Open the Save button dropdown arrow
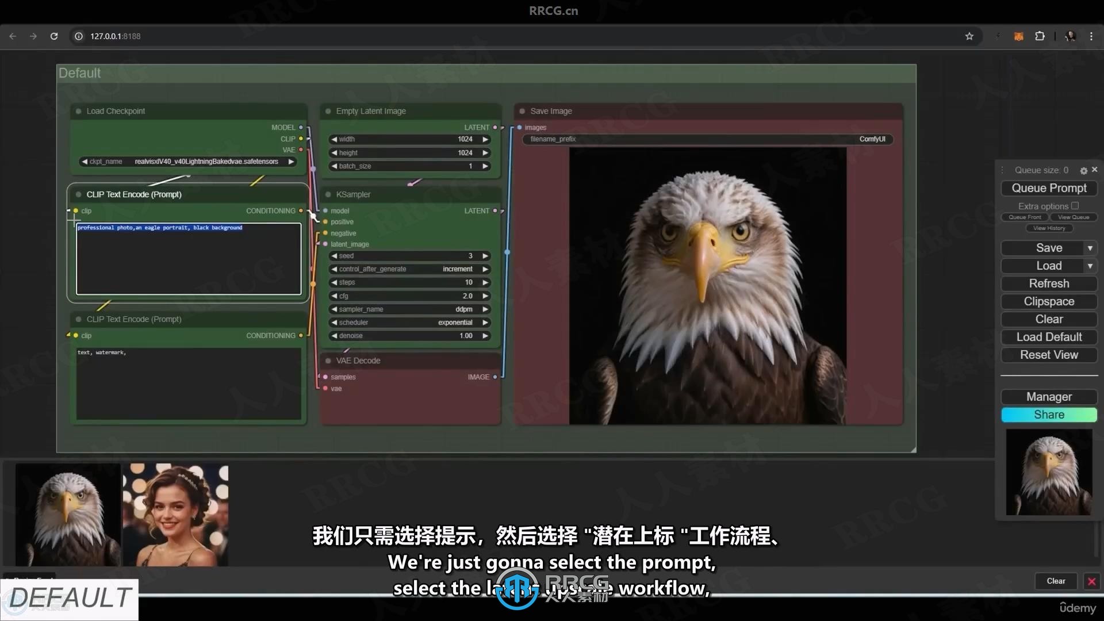The height and width of the screenshot is (621, 1104). click(x=1090, y=248)
